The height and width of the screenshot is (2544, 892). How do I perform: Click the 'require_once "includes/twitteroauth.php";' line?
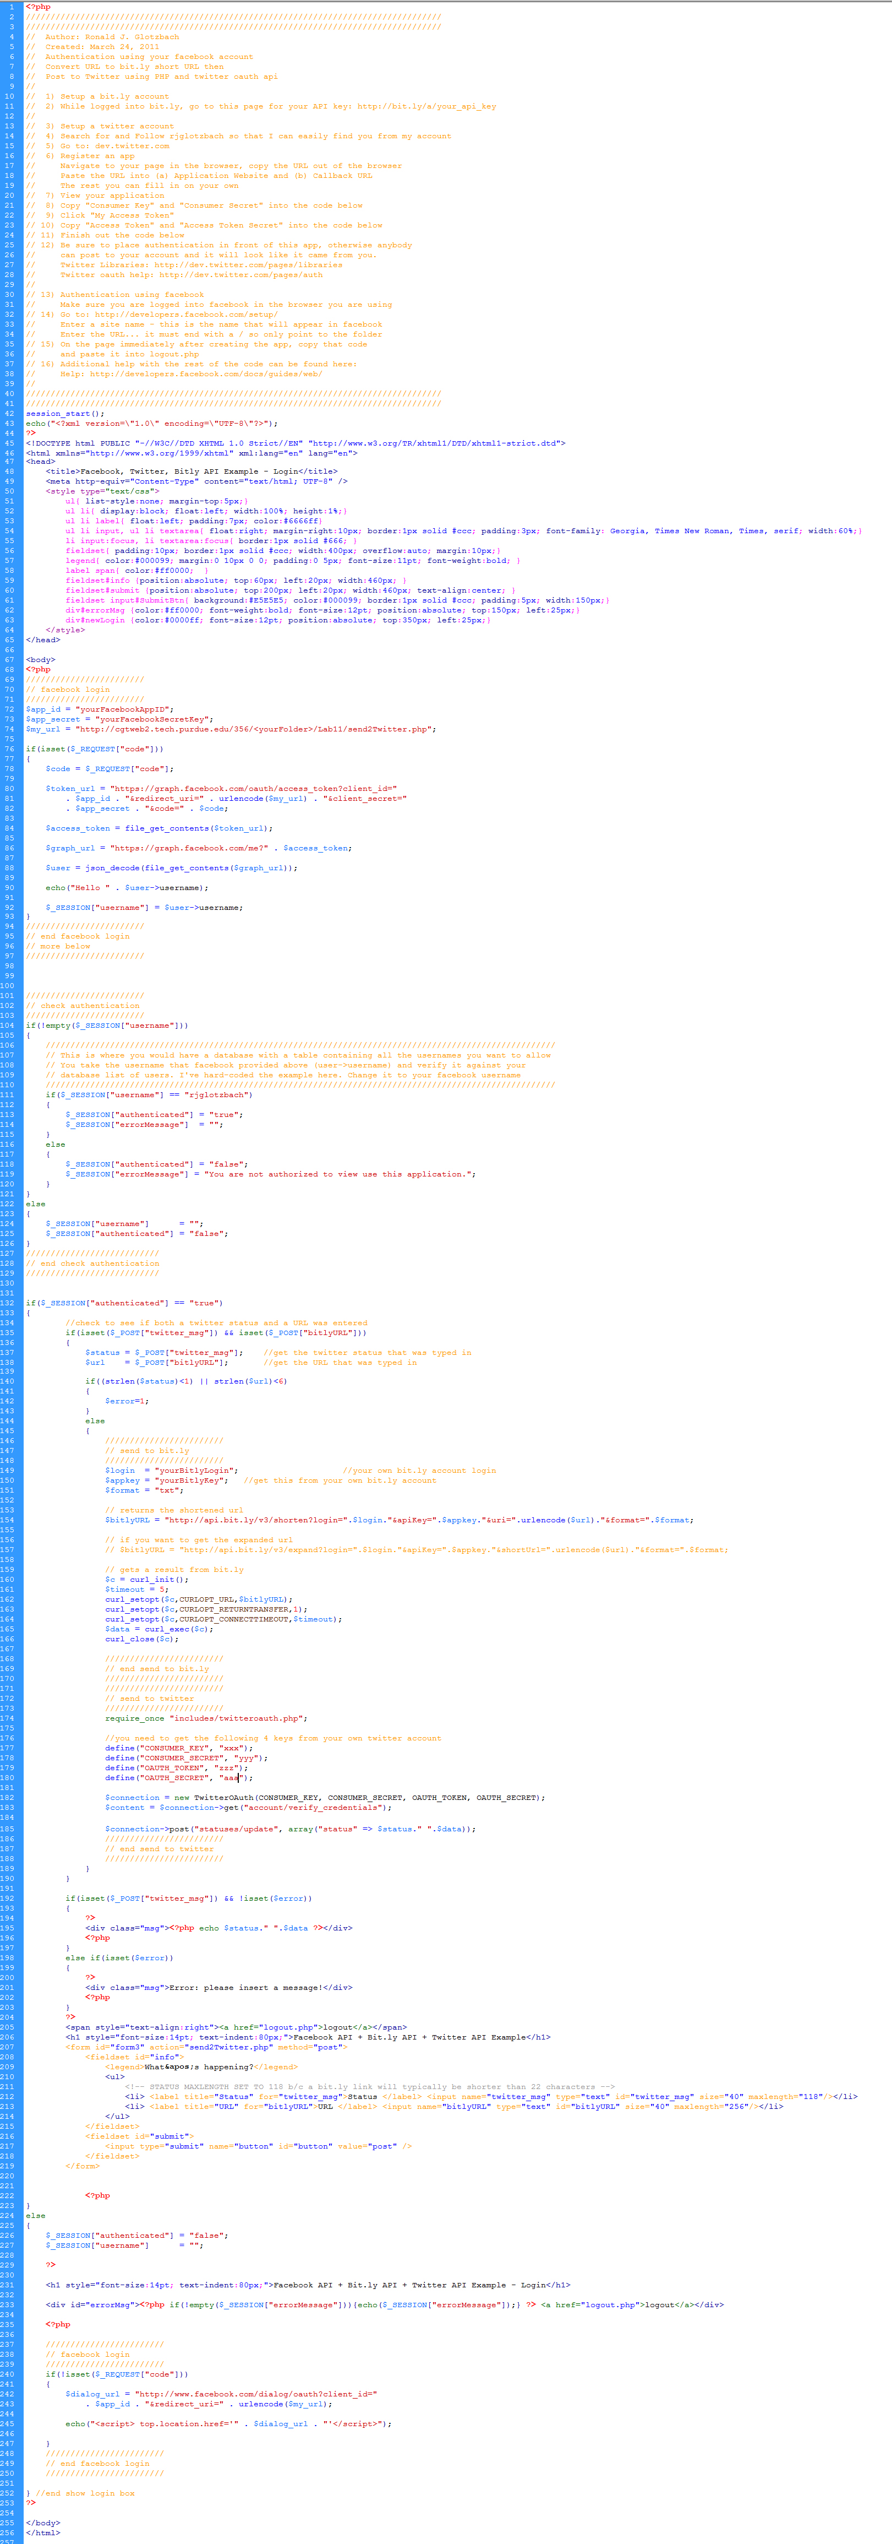click(206, 1717)
